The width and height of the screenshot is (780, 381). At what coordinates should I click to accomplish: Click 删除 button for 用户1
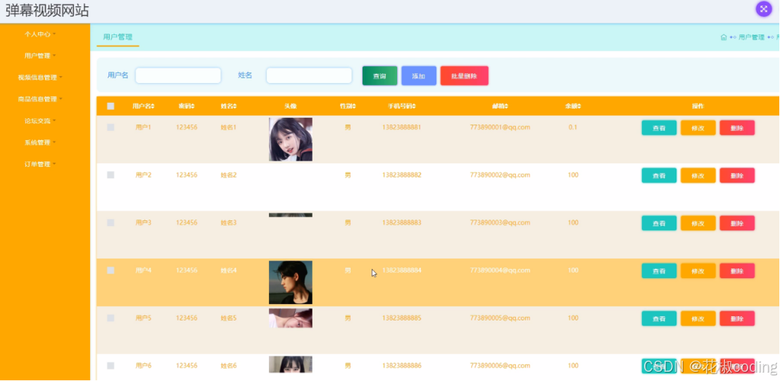tap(737, 128)
